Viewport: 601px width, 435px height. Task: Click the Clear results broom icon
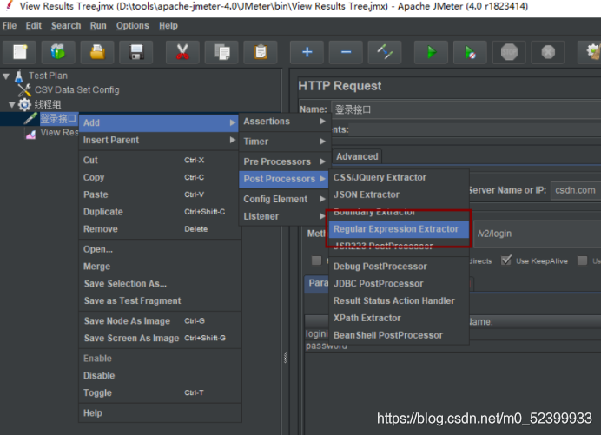click(591, 52)
